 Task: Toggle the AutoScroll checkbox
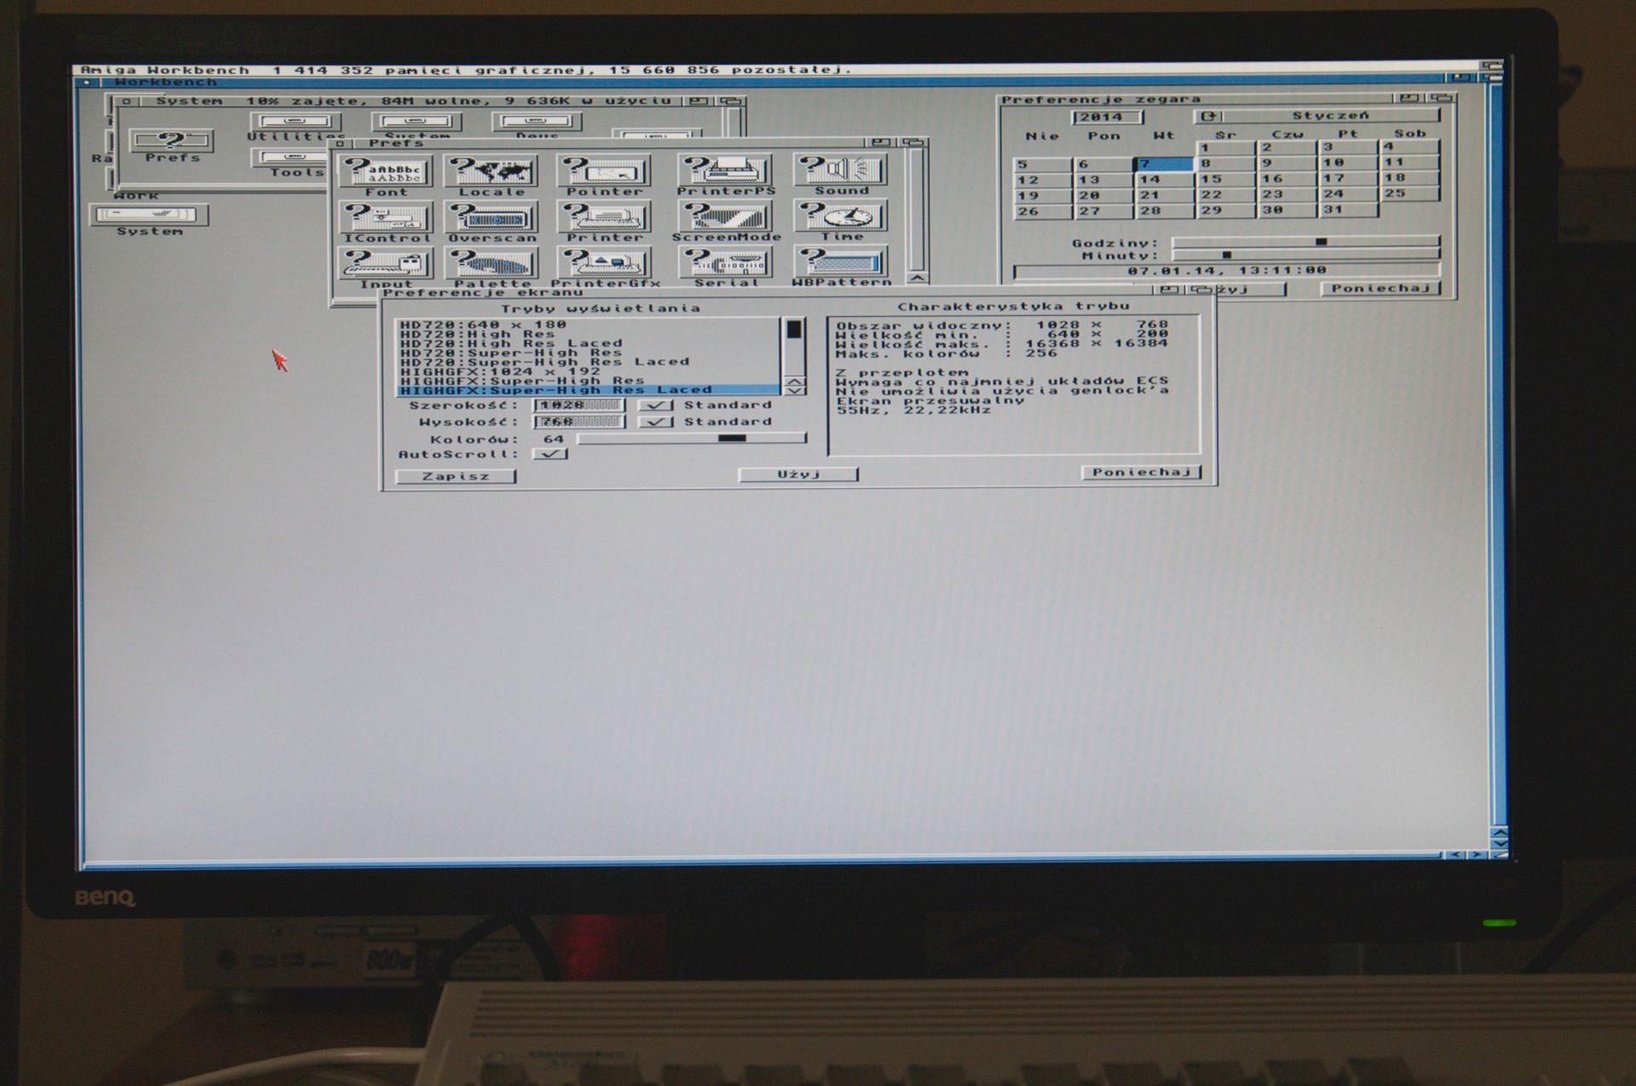click(x=550, y=454)
